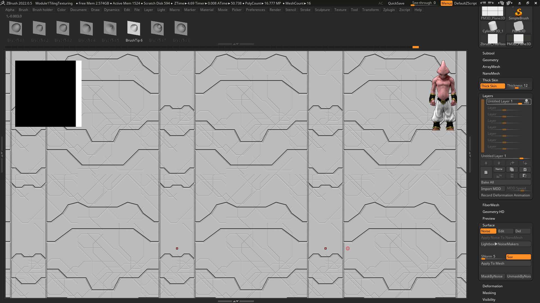Viewport: 540px width, 303px height.
Task: Toggle the Menus button in title bar
Action: [x=447, y=3]
